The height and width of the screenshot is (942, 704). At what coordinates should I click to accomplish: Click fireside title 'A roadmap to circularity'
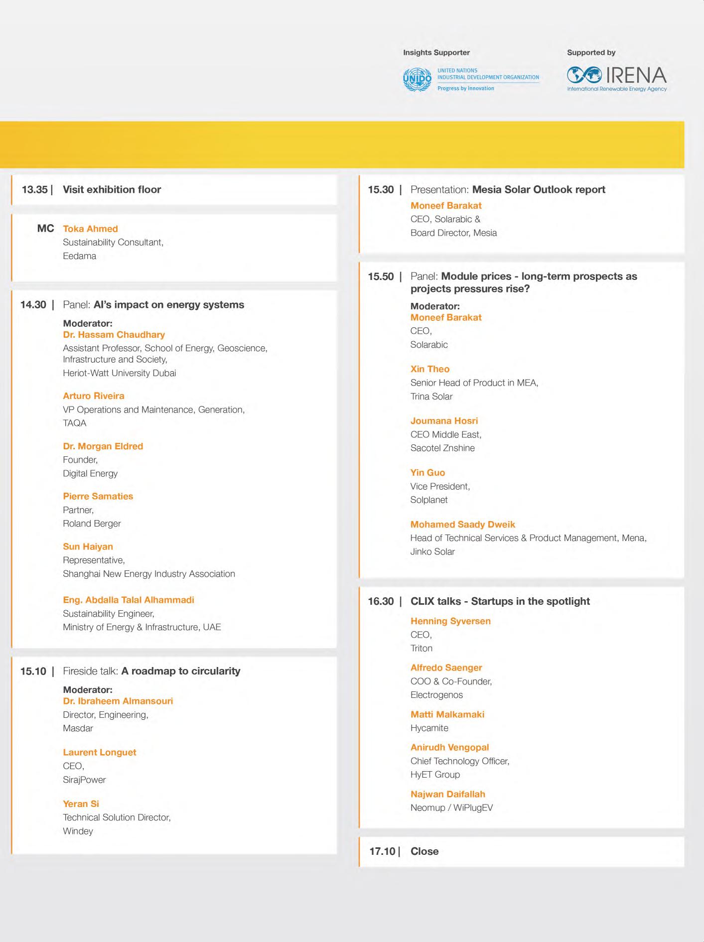[181, 671]
